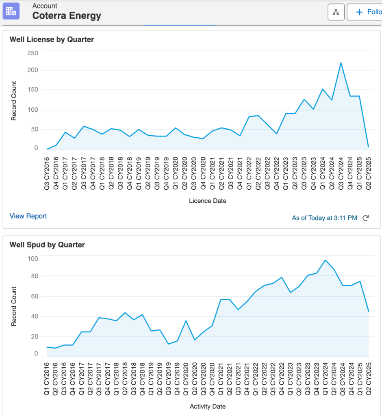The width and height of the screenshot is (382, 416).
Task: Click 'As of Today at 3:11 PM' timestamp
Action: pos(324,218)
